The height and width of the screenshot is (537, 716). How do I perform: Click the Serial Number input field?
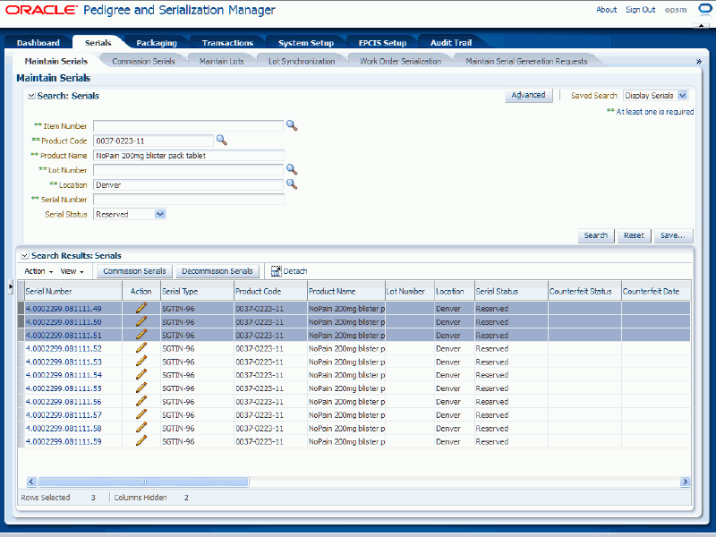[189, 200]
